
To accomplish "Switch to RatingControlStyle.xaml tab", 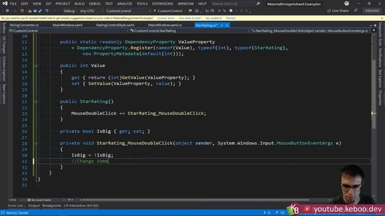I will tap(115, 25).
